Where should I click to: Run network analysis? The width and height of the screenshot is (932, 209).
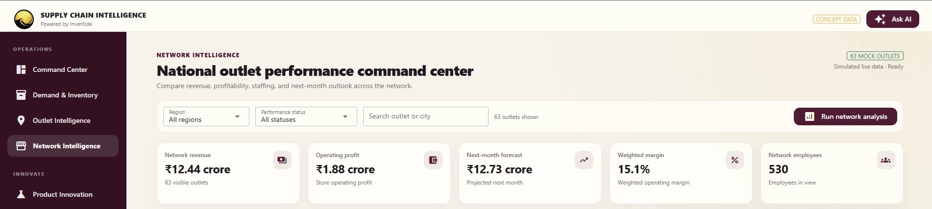[845, 116]
